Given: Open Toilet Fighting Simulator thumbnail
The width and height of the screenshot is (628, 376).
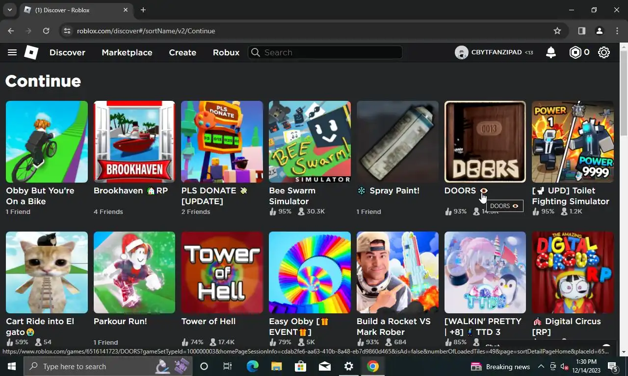Looking at the screenshot, I should (573, 141).
